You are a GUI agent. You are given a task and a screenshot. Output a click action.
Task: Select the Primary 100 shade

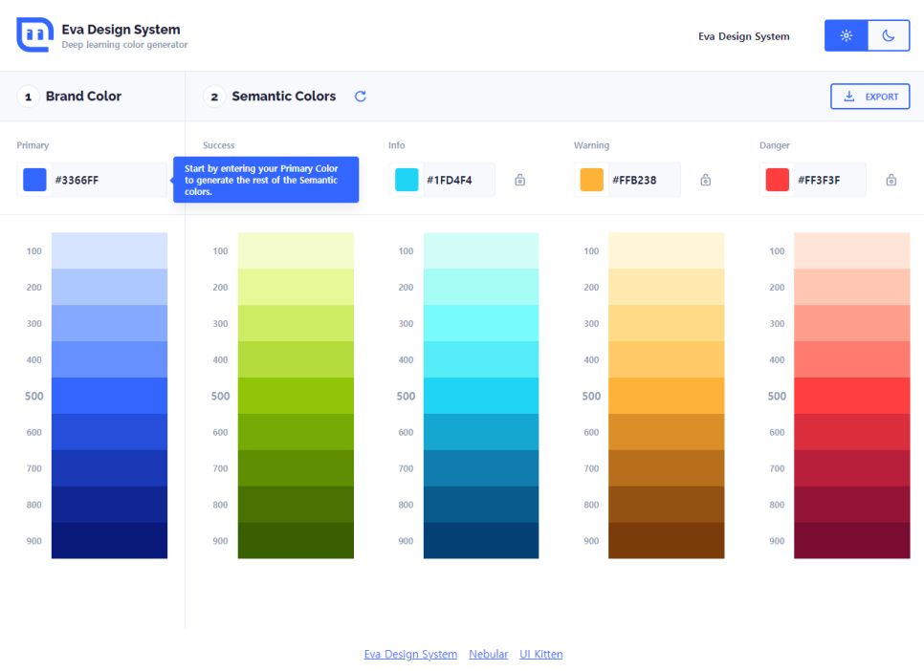click(x=110, y=251)
